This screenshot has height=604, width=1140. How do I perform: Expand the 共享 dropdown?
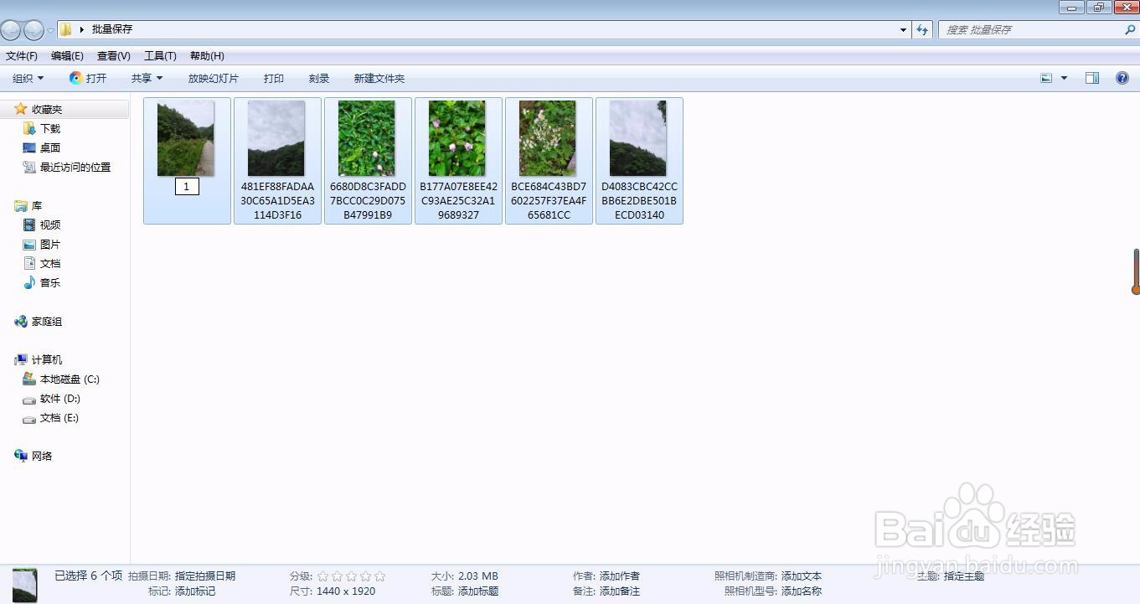[x=147, y=78]
